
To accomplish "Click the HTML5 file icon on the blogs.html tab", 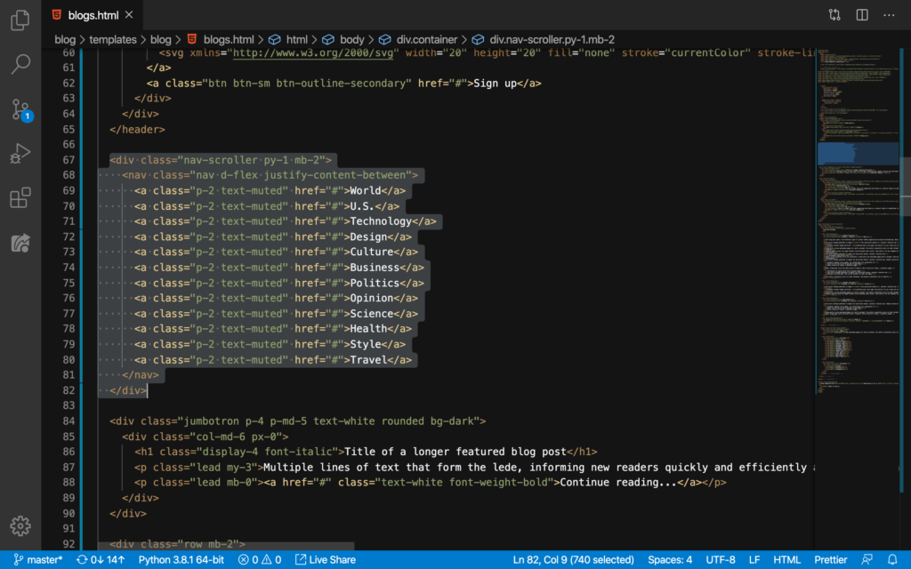I will click(x=56, y=15).
